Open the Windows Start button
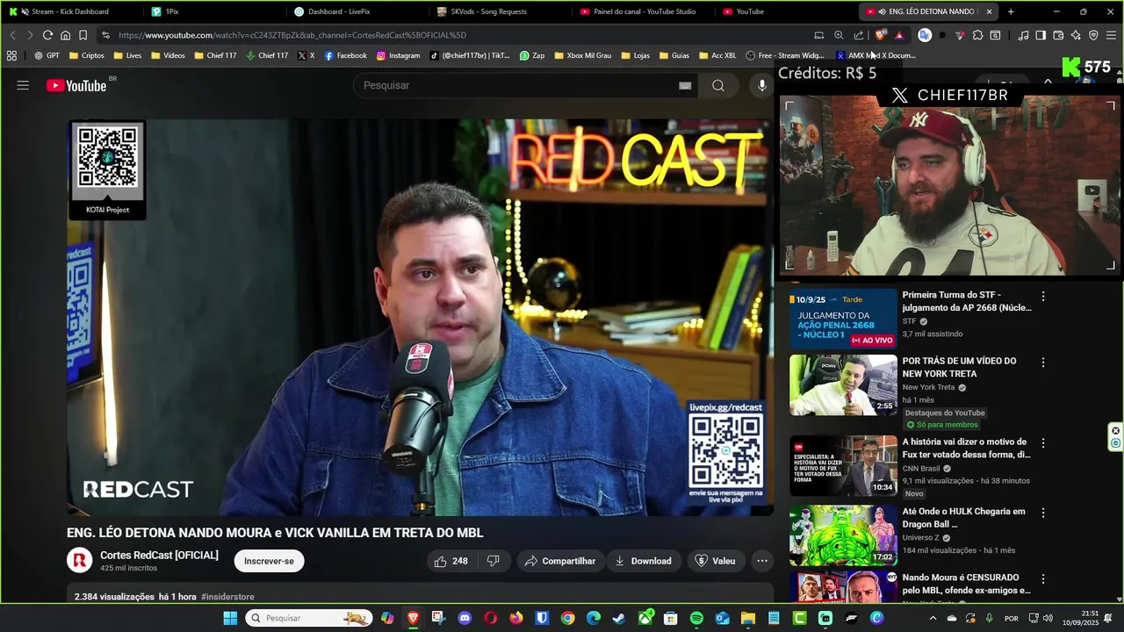The image size is (1124, 632). tap(230, 618)
